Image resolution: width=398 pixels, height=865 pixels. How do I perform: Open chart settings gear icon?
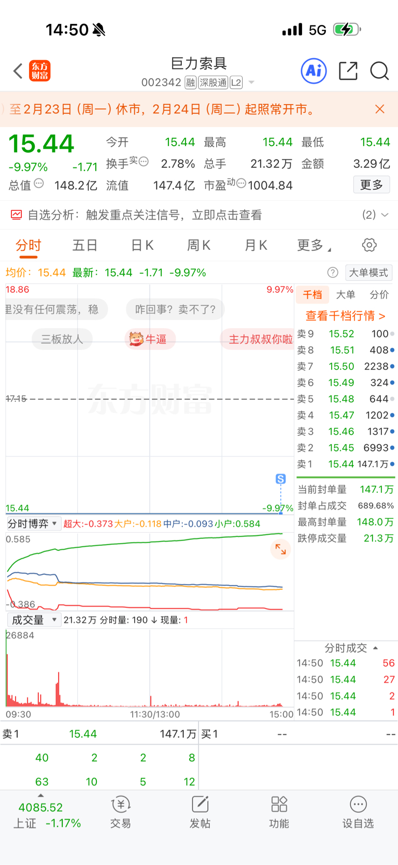point(369,245)
